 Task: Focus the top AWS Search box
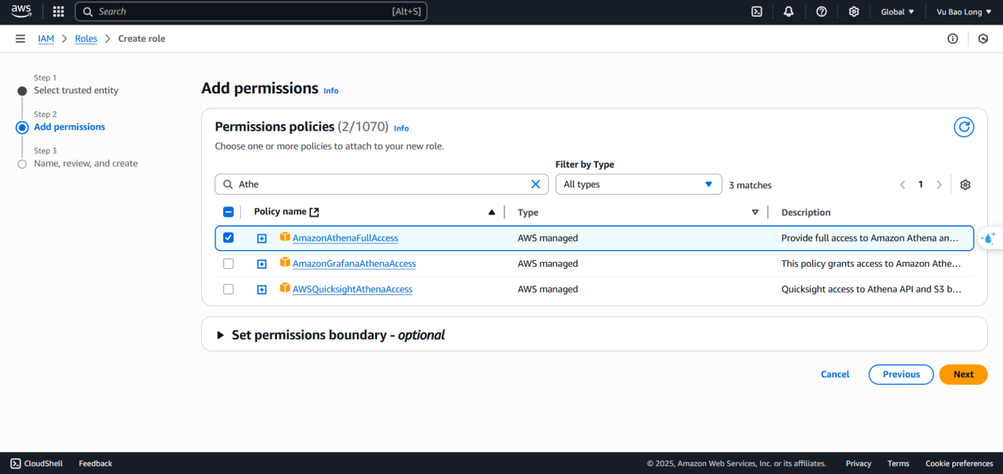[251, 12]
